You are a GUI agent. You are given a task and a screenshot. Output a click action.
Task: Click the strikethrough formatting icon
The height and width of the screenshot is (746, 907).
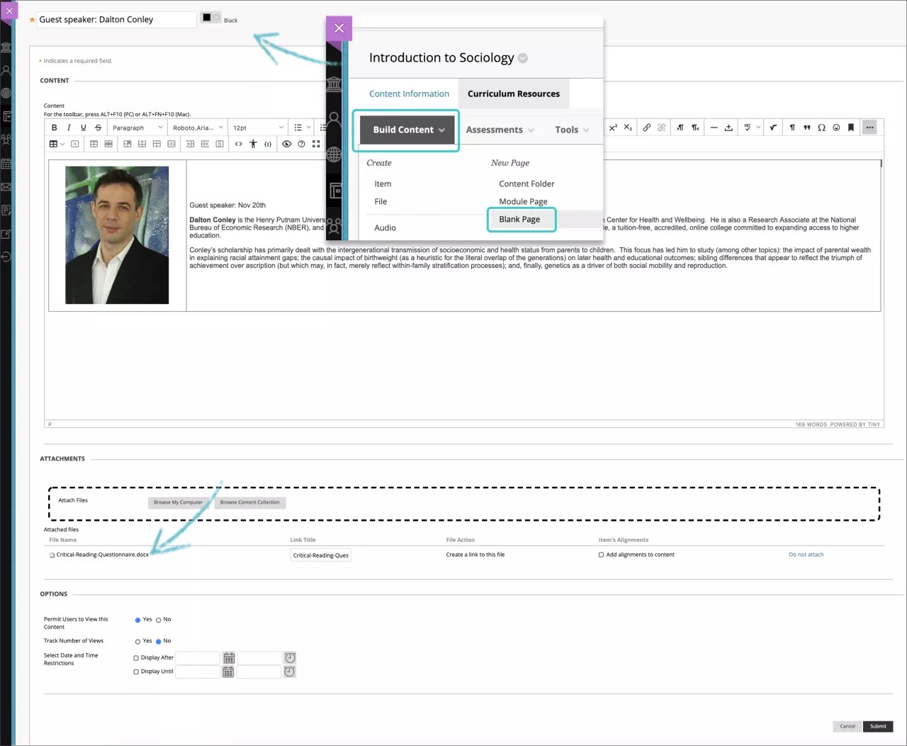[x=98, y=128]
